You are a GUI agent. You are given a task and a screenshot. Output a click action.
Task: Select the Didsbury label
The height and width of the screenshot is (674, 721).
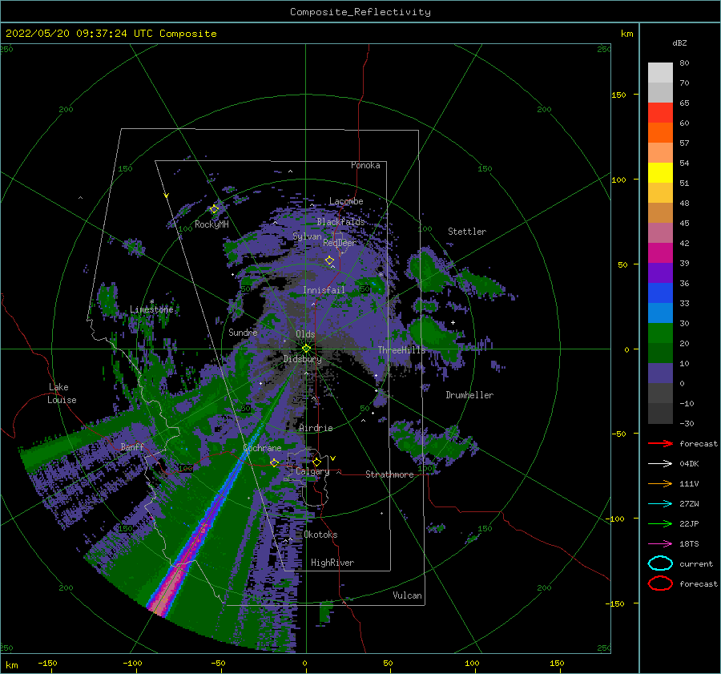tap(302, 359)
